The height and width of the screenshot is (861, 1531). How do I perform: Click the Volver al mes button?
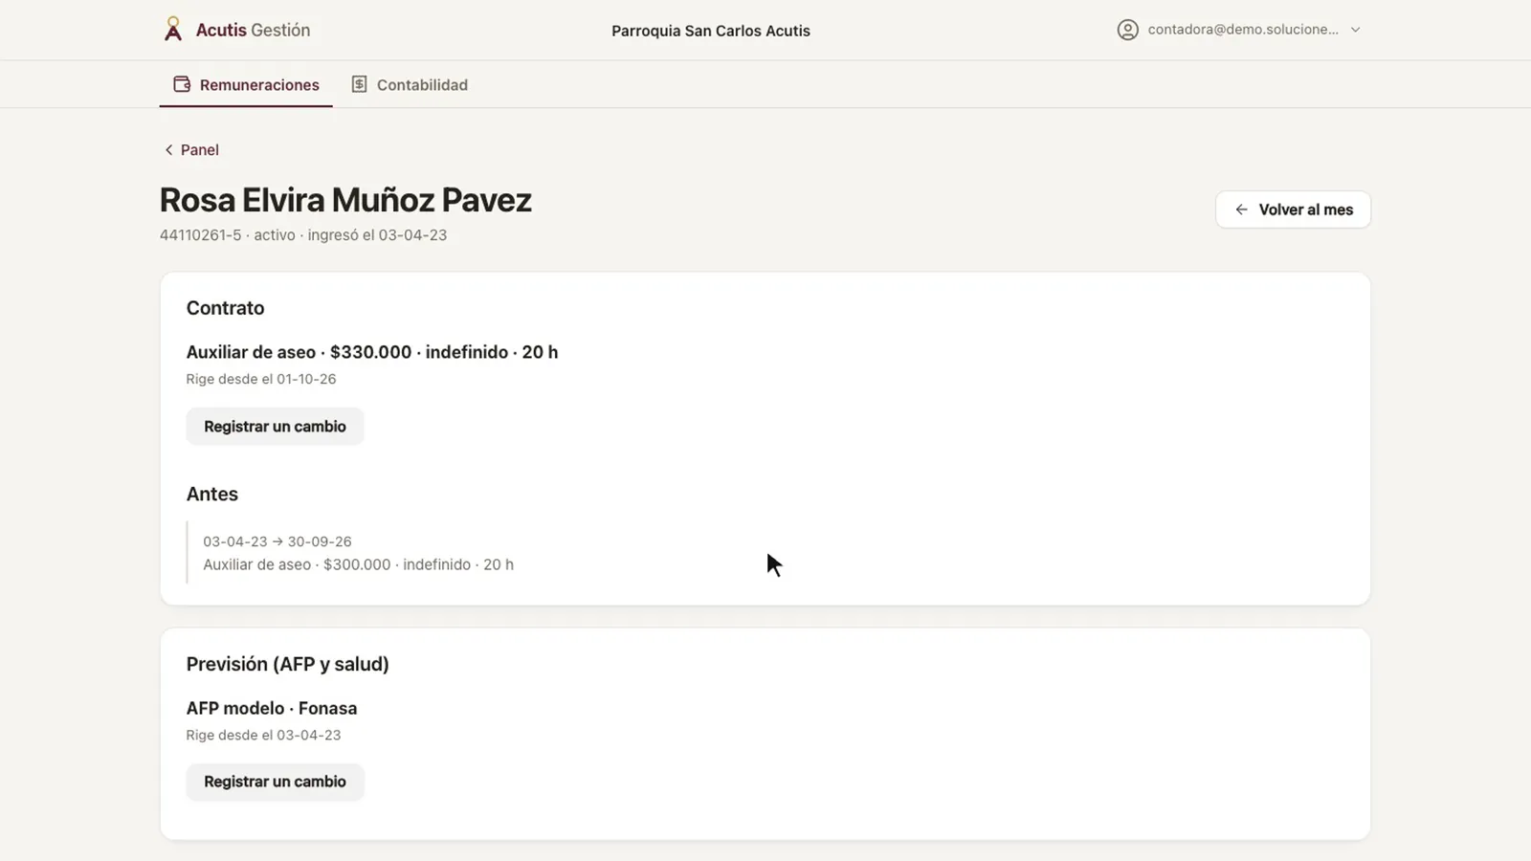tap(1293, 210)
